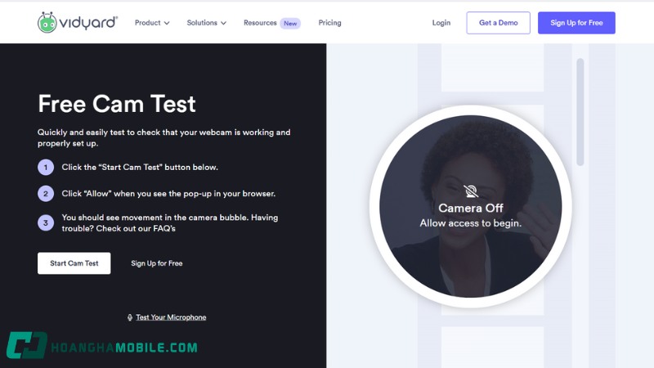Click the step 1 number circle
Image resolution: width=654 pixels, height=368 pixels.
46,167
